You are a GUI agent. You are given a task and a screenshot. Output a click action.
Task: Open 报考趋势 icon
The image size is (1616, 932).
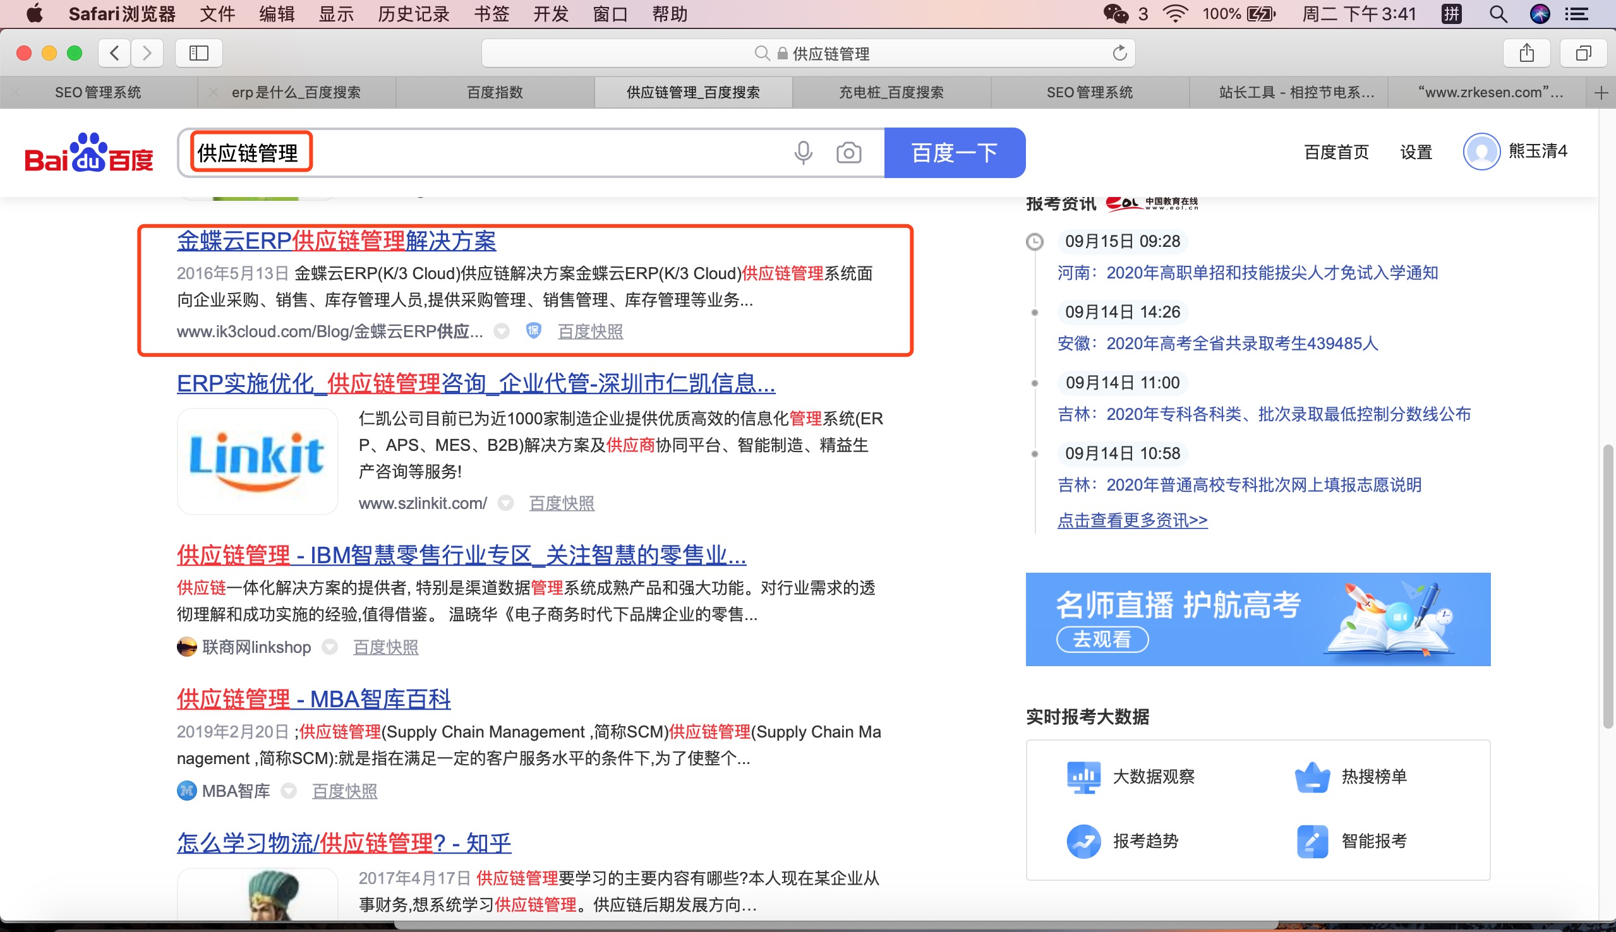coord(1083,841)
